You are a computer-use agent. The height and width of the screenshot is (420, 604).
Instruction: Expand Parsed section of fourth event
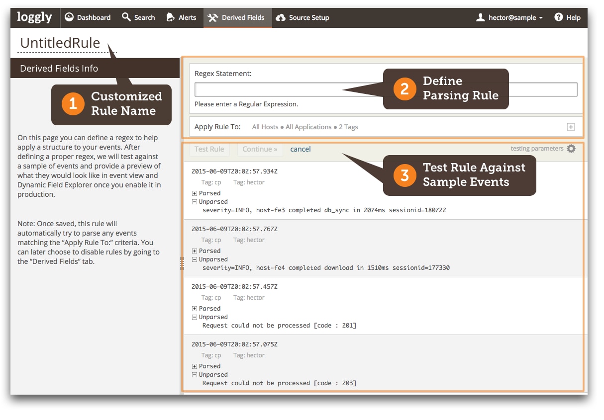(195, 366)
